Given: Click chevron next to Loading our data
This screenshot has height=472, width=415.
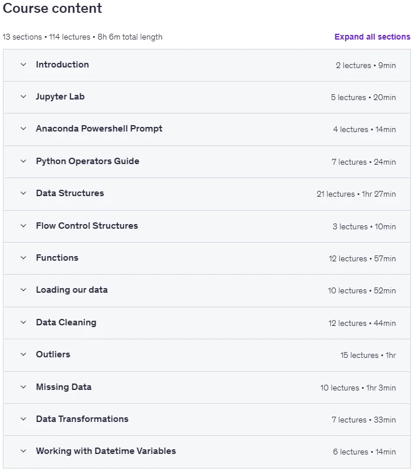Looking at the screenshot, I should click(x=23, y=290).
